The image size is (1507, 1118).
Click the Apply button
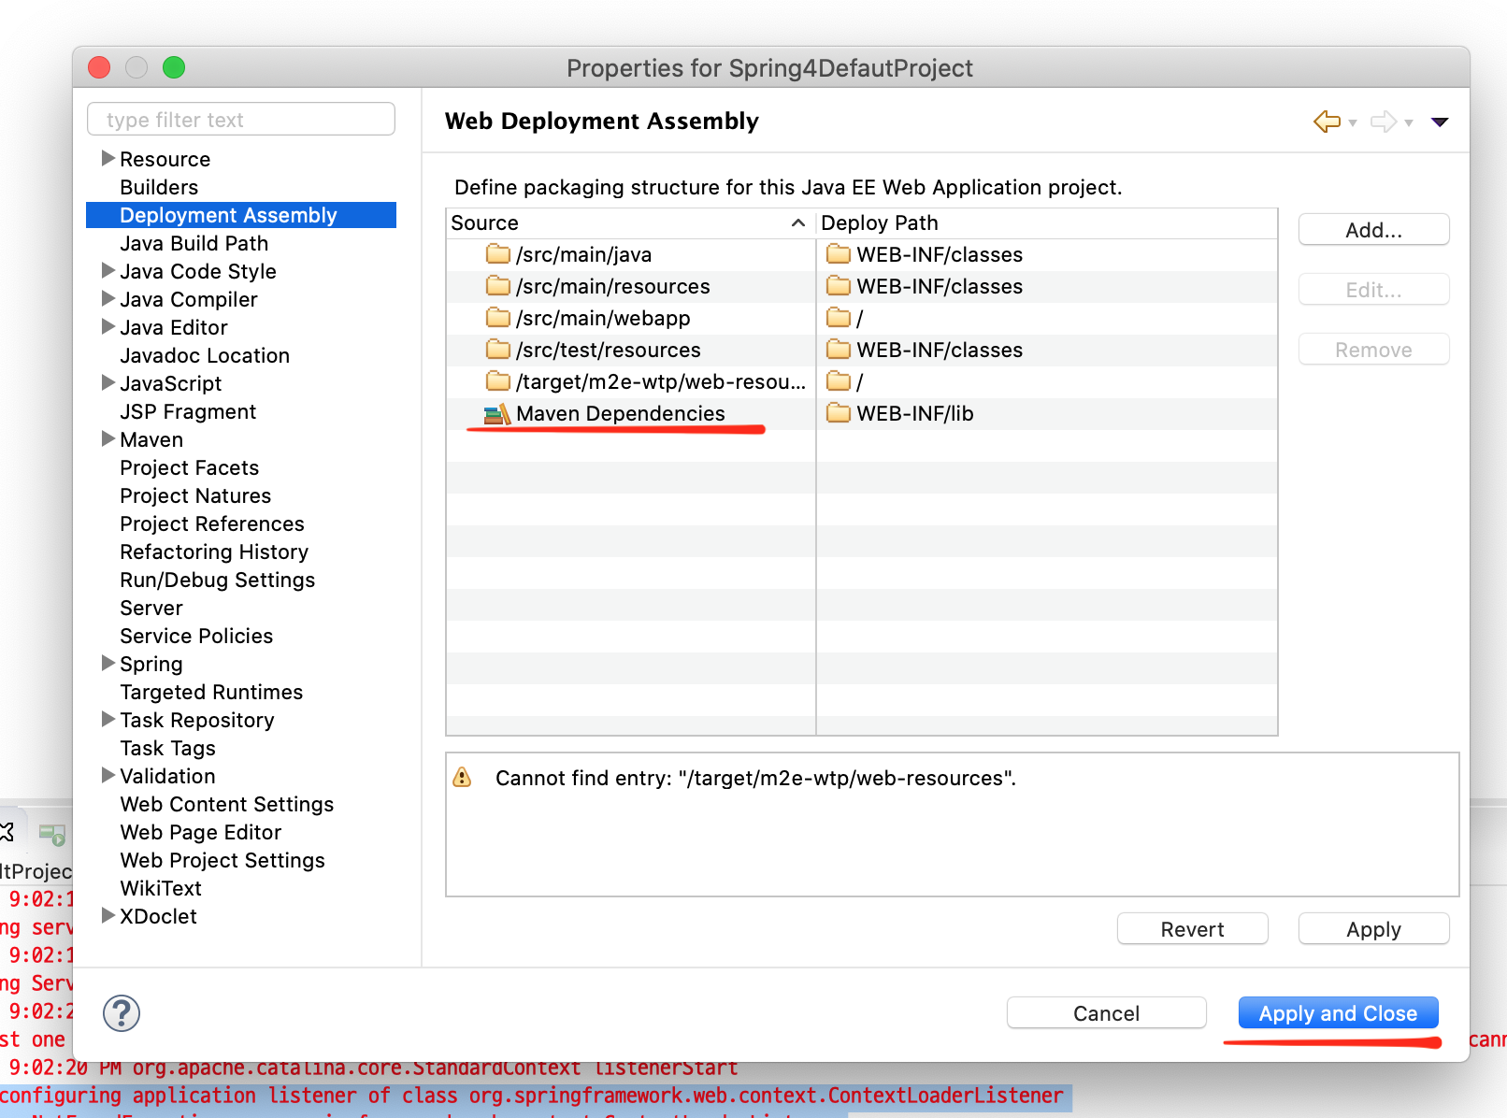coord(1373,929)
